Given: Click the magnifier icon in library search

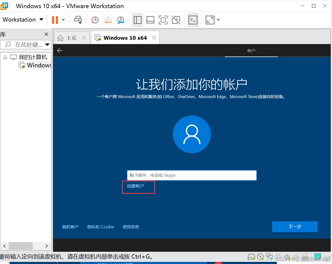Looking at the screenshot, I should coord(8,44).
